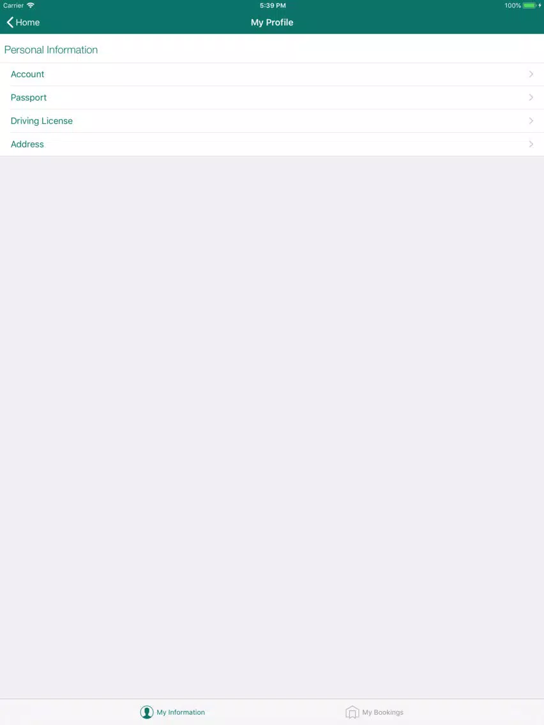Screen dimensions: 544x725
Task: Open the Address entry
Action: [272, 144]
